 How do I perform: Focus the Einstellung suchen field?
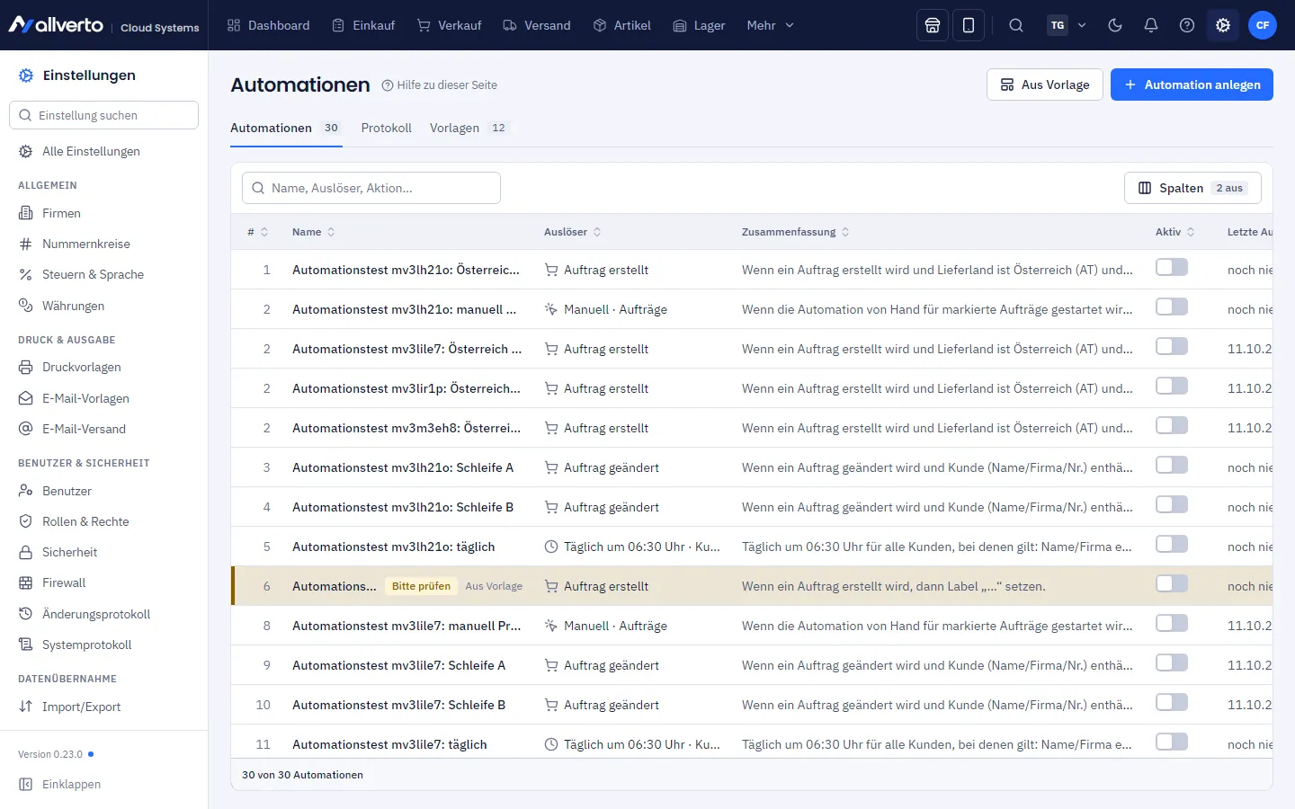103,115
